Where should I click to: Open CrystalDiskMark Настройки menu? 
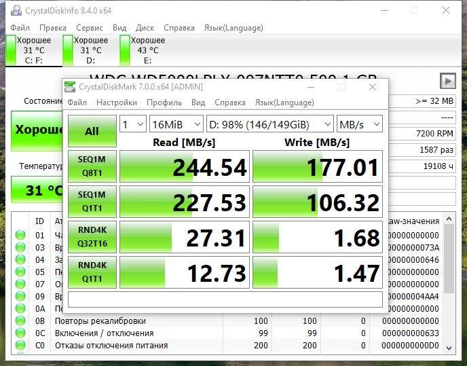click(117, 103)
